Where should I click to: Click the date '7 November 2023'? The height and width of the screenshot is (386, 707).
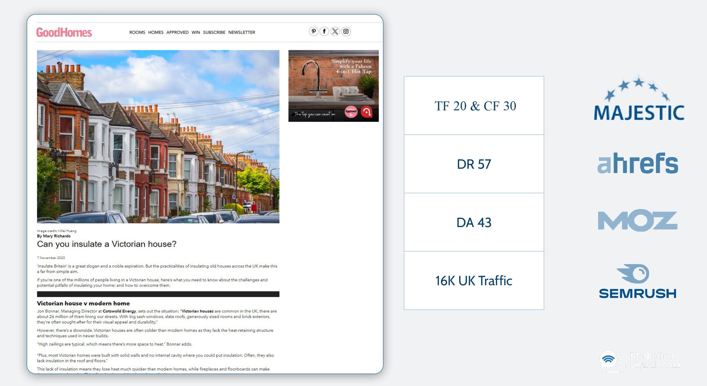(51, 258)
